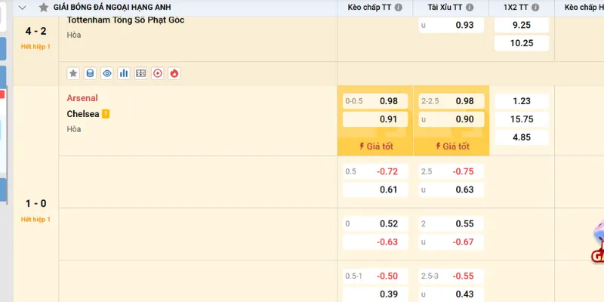The height and width of the screenshot is (302, 604).
Task: Click the Kèo chấp TT column header
Action: 369,8
